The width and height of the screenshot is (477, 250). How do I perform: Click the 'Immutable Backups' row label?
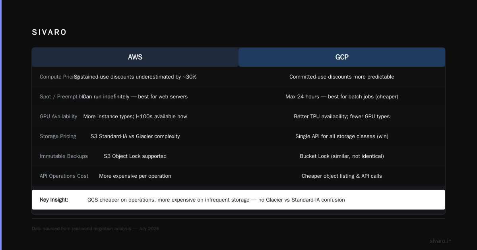pyautogui.click(x=64, y=156)
